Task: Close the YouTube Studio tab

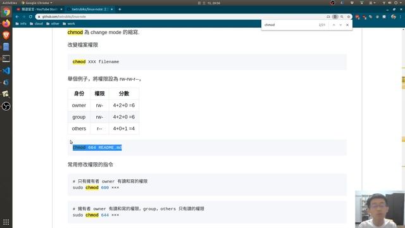Action: [61, 9]
